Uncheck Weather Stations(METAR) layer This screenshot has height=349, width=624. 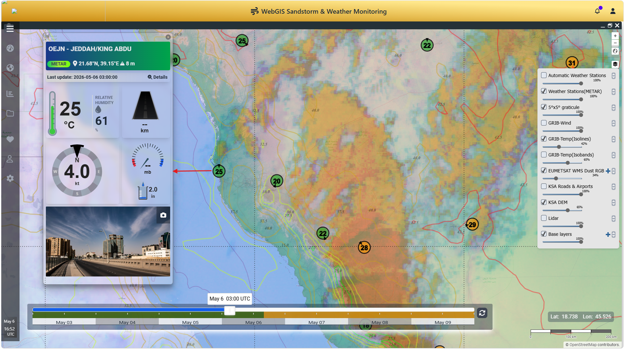544,91
